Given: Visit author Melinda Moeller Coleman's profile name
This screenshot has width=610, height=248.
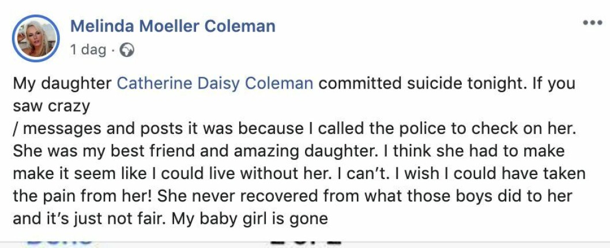Looking at the screenshot, I should coord(173,26).
